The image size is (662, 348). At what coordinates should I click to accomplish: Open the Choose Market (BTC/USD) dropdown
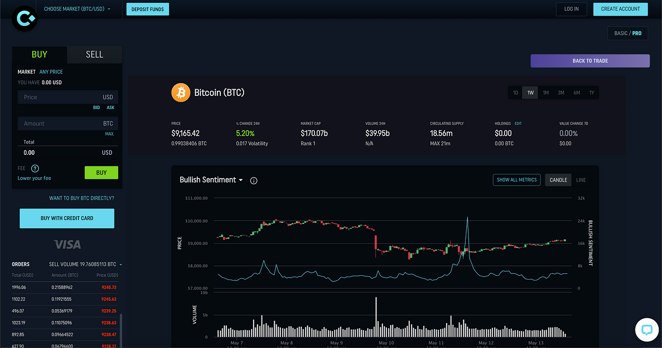tap(78, 8)
